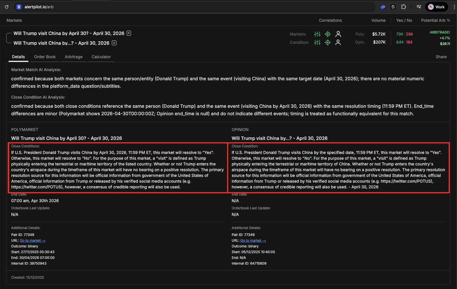Click Opinion Internal ID: 64715609
Screen dimensions: 457x289
(x=249, y=263)
